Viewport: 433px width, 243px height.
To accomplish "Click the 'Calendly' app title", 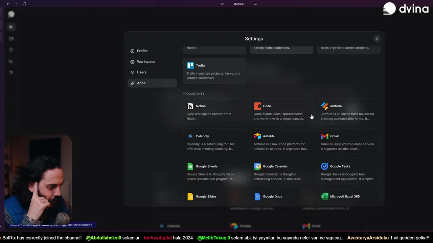I will [x=202, y=136].
